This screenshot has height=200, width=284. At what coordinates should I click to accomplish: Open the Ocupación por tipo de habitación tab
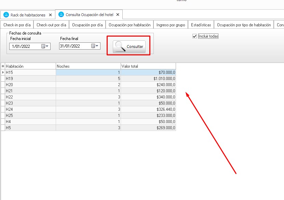coord(244,25)
